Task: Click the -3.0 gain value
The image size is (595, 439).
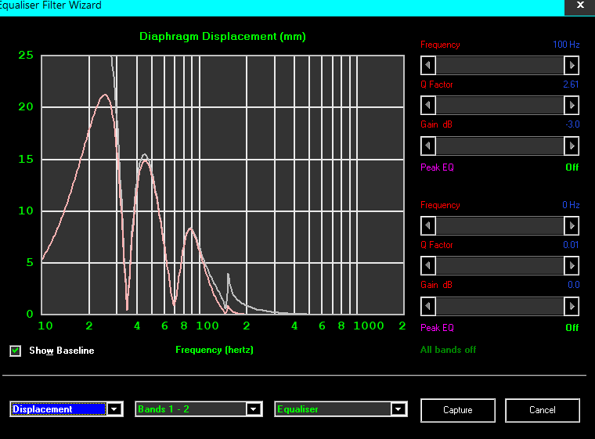Action: click(572, 124)
